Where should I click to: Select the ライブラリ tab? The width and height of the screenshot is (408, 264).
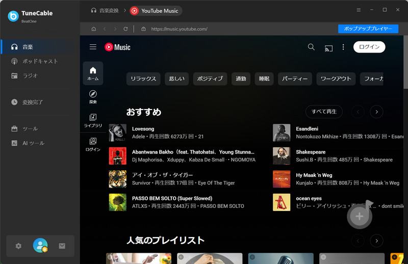(x=93, y=120)
